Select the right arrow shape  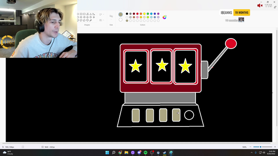(x=81, y=17)
